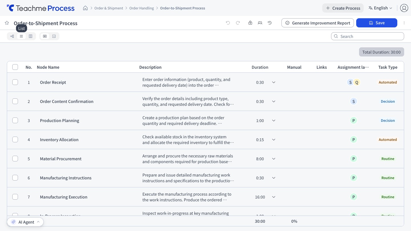Open the AI Agent panel
This screenshot has height=231, width=411.
pos(25,222)
